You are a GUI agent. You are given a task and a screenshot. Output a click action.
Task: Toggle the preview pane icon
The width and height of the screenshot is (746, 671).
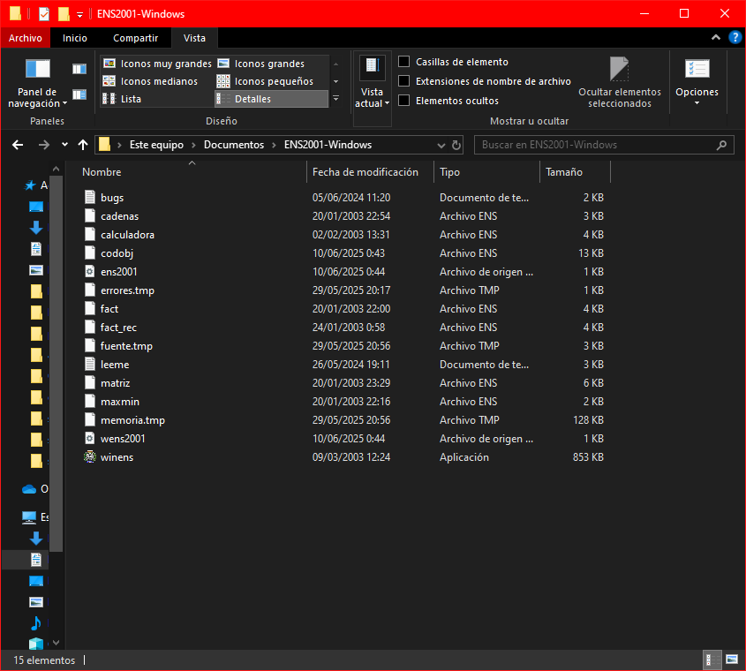point(79,69)
